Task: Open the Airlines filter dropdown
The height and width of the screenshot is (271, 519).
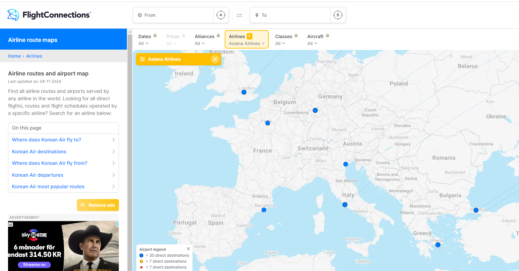Action: pos(246,39)
